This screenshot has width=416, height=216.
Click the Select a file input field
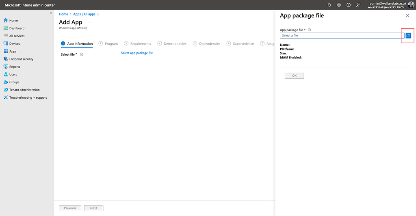click(x=342, y=36)
